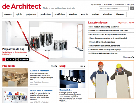The height and width of the screenshot is (103, 136).
Task: Click the Meer arrow beside Projecten heading
Action: (x=56, y=66)
